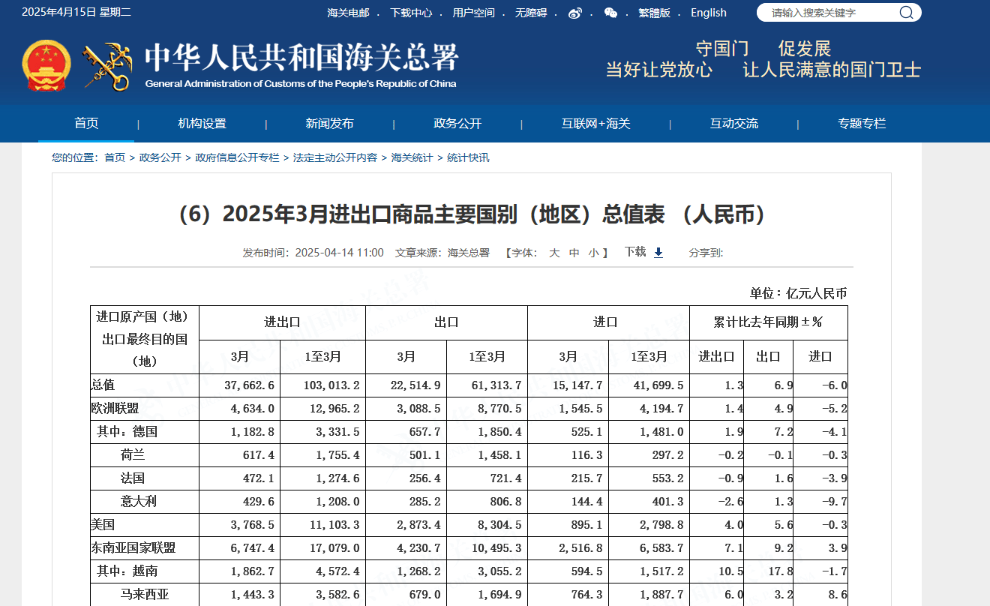Click the article title heading
The width and height of the screenshot is (990, 606).
coord(472,214)
